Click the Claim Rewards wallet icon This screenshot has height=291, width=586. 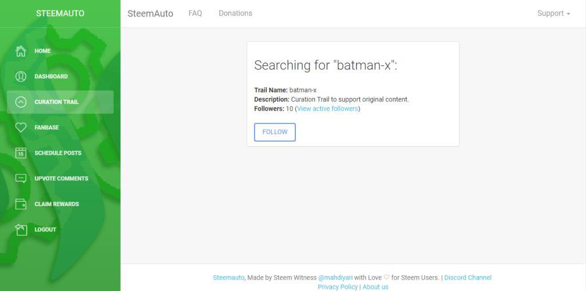point(21,204)
